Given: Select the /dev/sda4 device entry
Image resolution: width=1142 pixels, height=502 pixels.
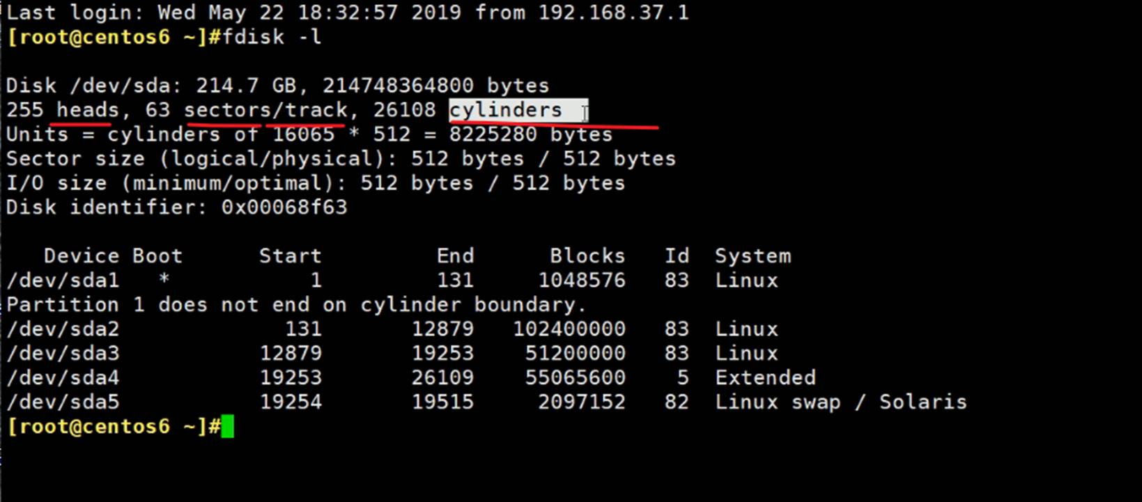Looking at the screenshot, I should 63,377.
